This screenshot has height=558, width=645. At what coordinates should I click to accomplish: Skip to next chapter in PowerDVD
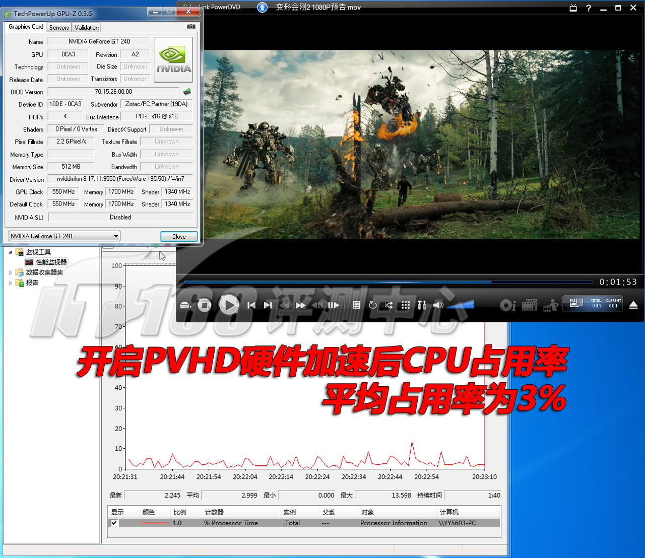(268, 305)
